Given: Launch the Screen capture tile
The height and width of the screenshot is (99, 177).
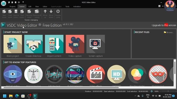Looking at the screenshot, I should [96, 44].
